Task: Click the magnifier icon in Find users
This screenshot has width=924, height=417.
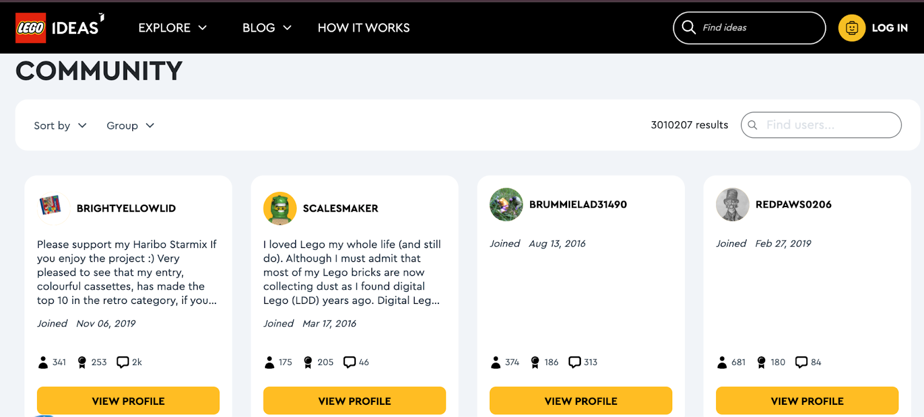Action: point(752,125)
